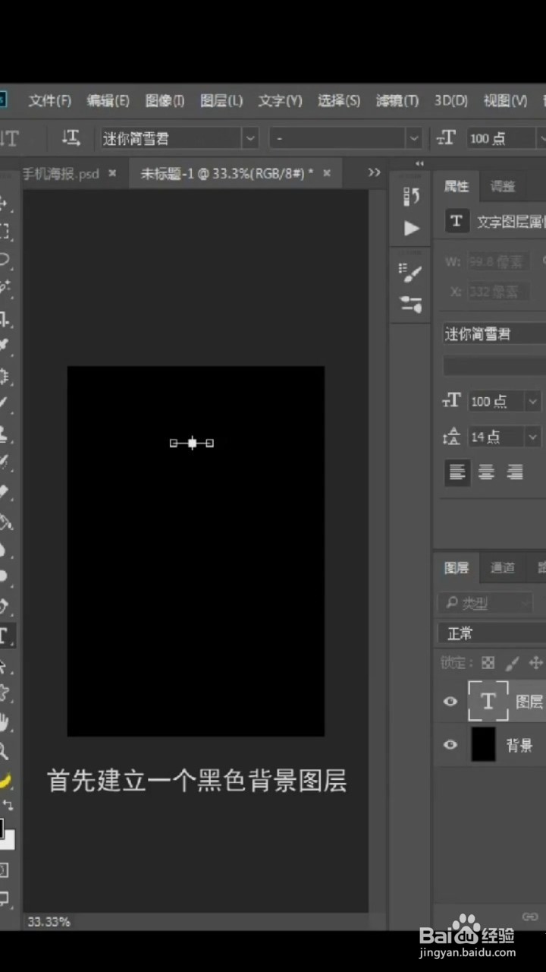
Task: Click the text layer type icon in Properties
Action: [x=457, y=220]
